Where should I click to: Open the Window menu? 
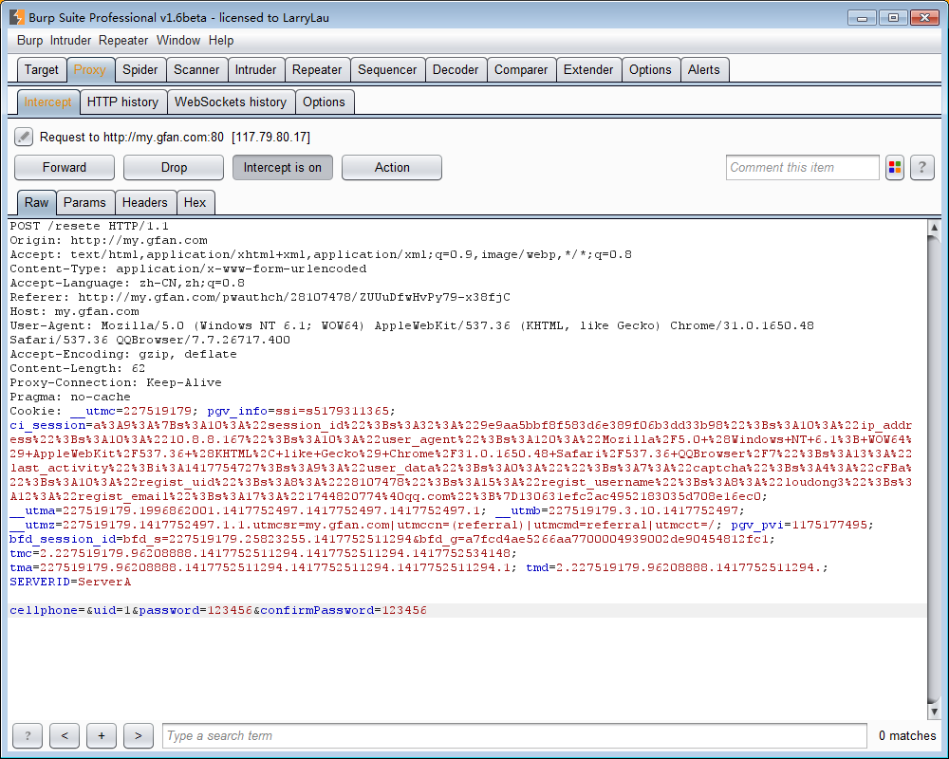[178, 41]
